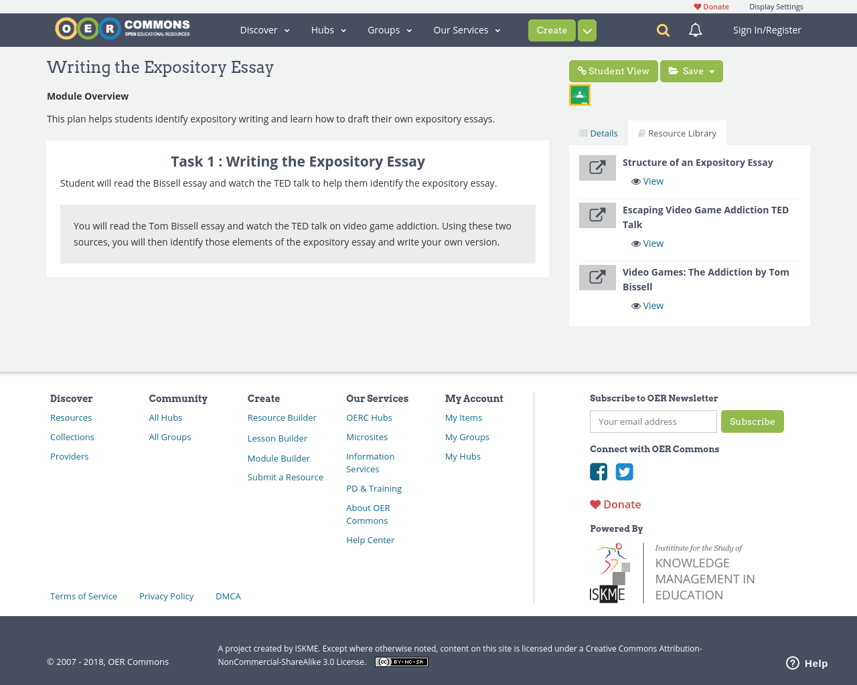Open the notification bell icon
This screenshot has height=685, width=857.
[694, 29]
